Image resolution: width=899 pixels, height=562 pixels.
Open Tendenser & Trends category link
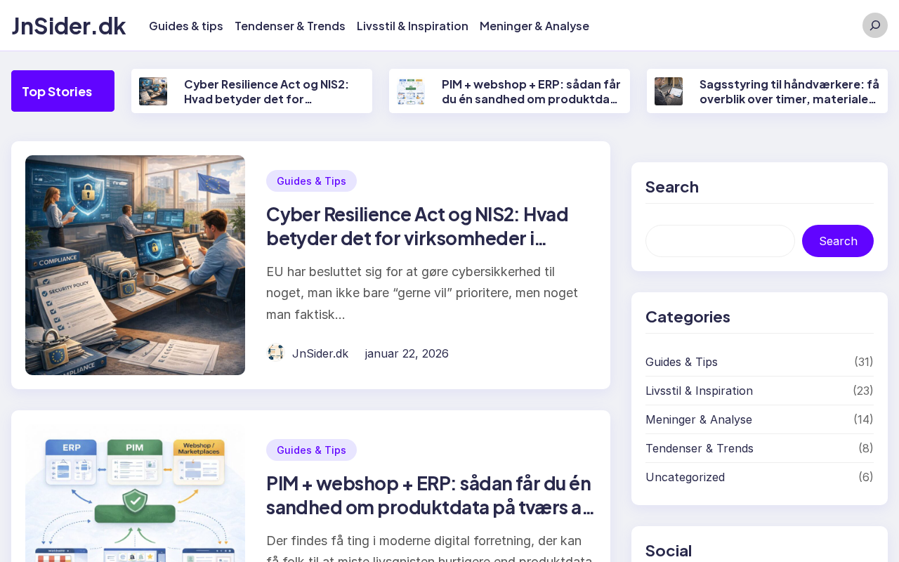click(700, 448)
